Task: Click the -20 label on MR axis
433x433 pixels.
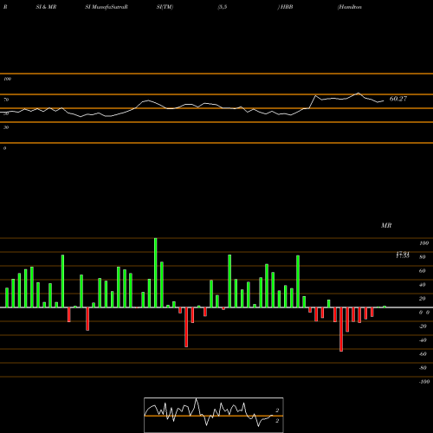Action: [x=423, y=326]
